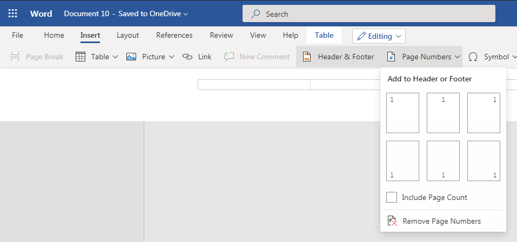Open the References tab

pos(174,35)
